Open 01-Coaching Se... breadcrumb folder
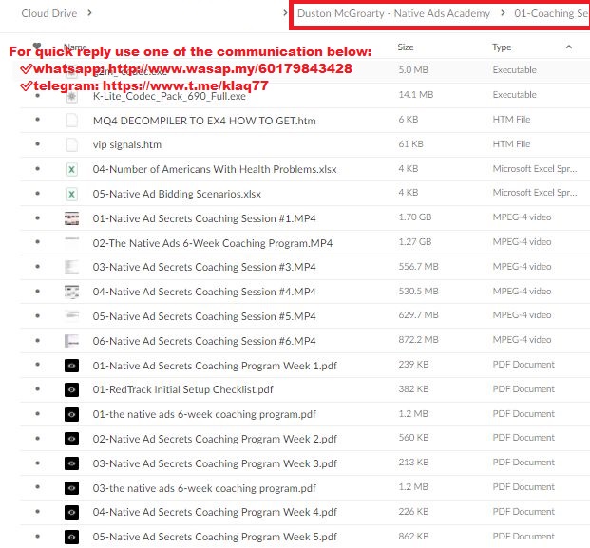Viewport: 590px width, 548px height. tap(551, 13)
